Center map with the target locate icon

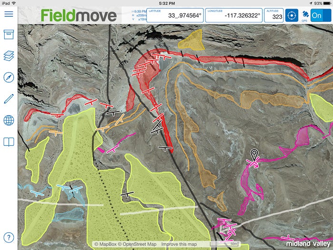291,14
